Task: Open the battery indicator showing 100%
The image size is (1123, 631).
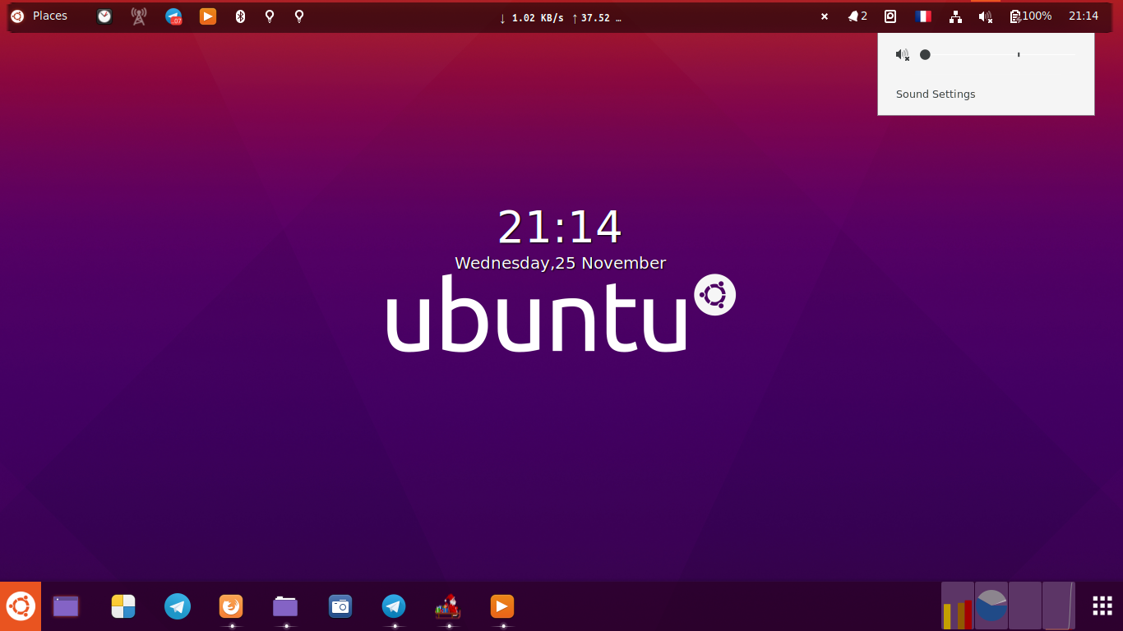Action: (x=1031, y=16)
